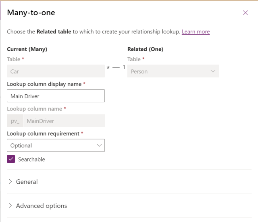Close the Many-to-one panel
The width and height of the screenshot is (258, 222).
point(246,12)
